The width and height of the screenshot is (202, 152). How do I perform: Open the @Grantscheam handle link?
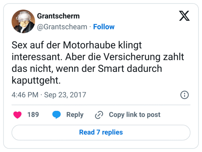[62, 27]
